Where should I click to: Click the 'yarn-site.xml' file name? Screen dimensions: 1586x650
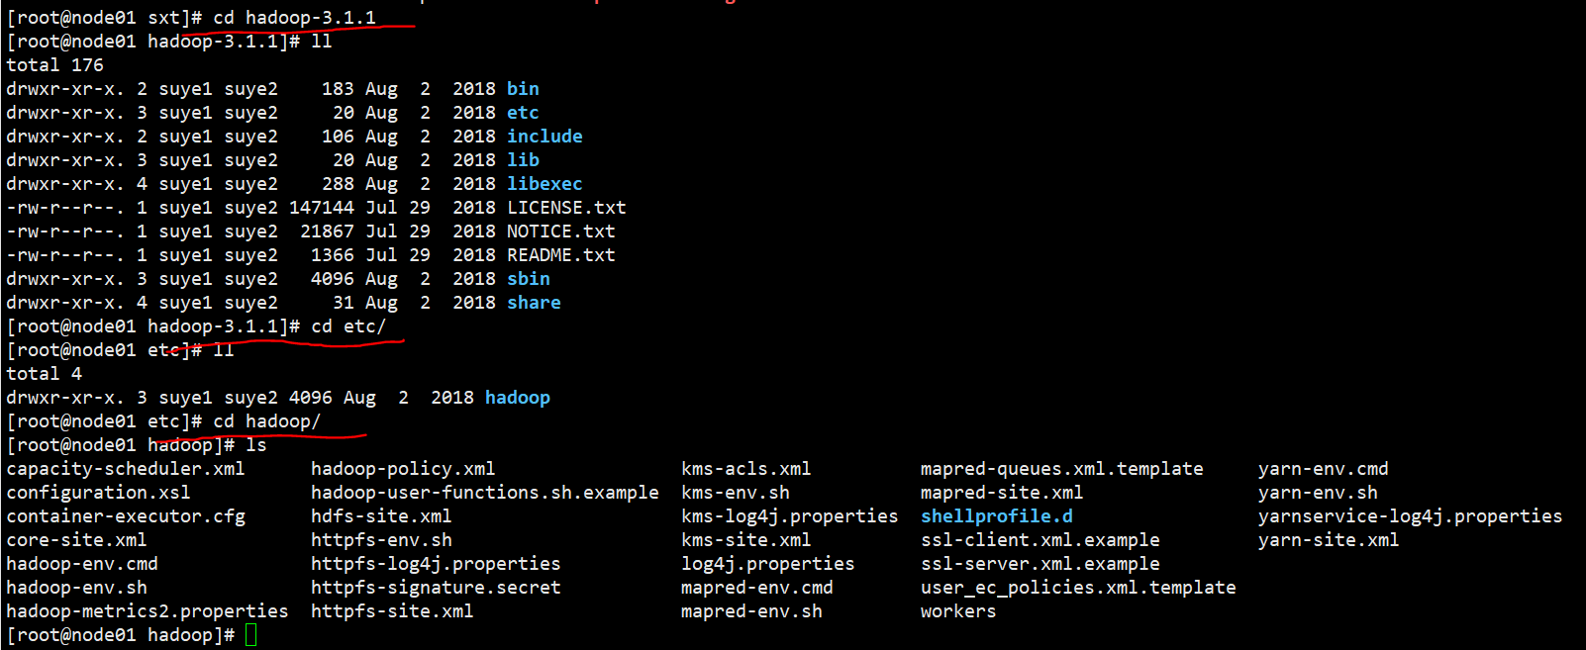[1329, 540]
